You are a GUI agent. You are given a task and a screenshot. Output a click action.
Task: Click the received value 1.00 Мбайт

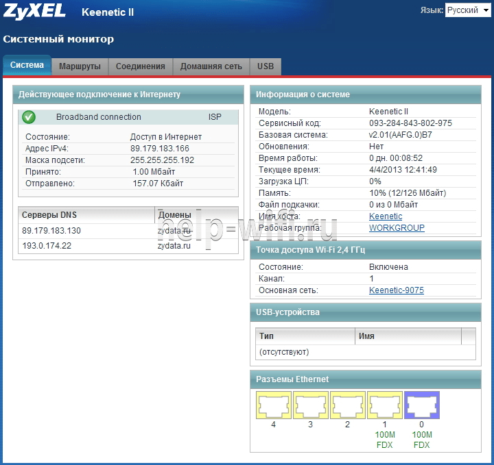[154, 172]
